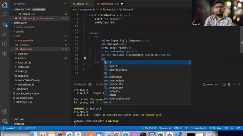Change LF end-of-line sequence
Image resolution: width=243 pixels, height=136 pixels.
click(x=186, y=128)
